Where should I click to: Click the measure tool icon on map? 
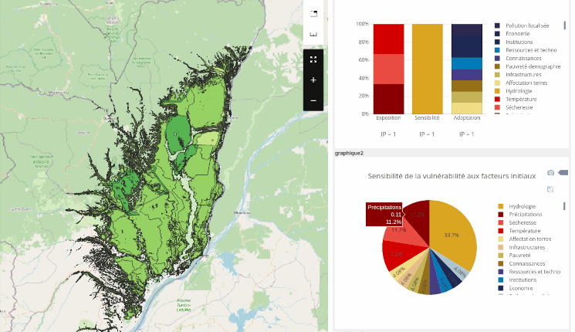[x=313, y=35]
